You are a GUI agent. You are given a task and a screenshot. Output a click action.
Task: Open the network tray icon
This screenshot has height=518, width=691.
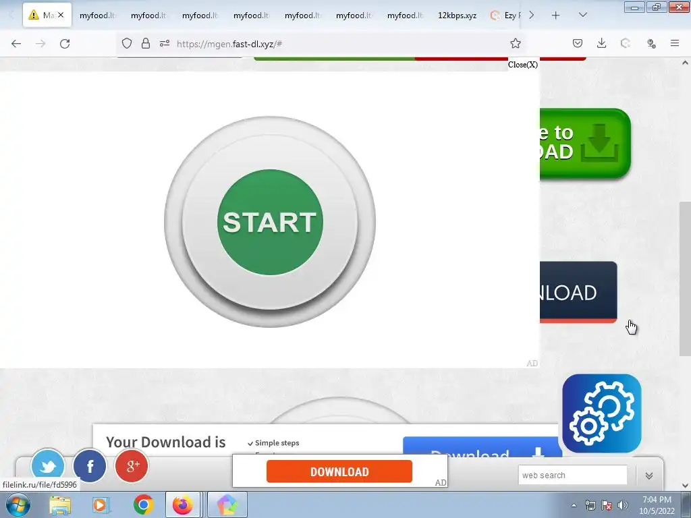pyautogui.click(x=590, y=505)
